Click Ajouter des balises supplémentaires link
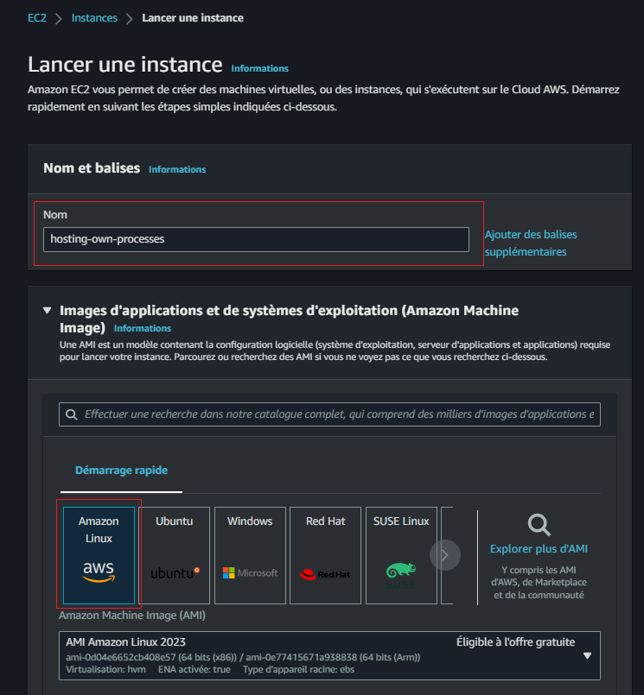Image resolution: width=644 pixels, height=695 pixels. point(531,243)
